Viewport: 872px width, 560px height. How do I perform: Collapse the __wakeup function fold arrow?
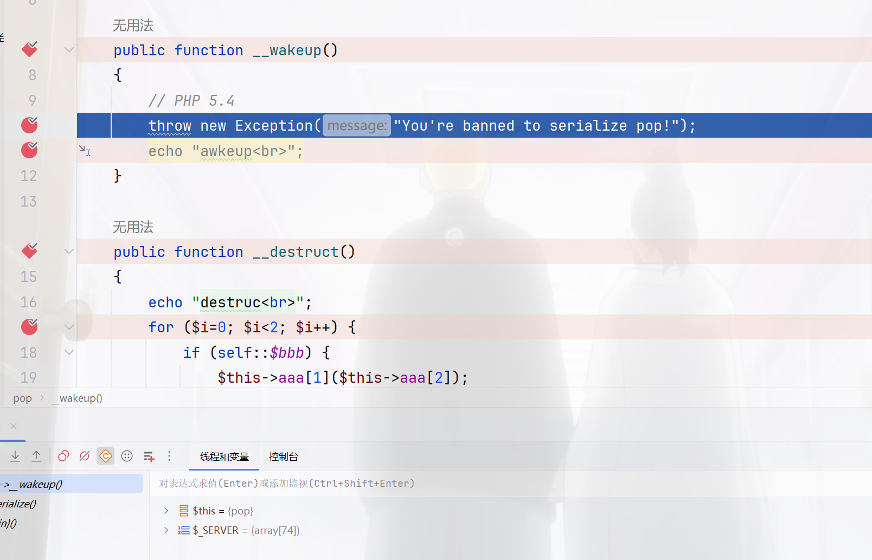(x=69, y=50)
